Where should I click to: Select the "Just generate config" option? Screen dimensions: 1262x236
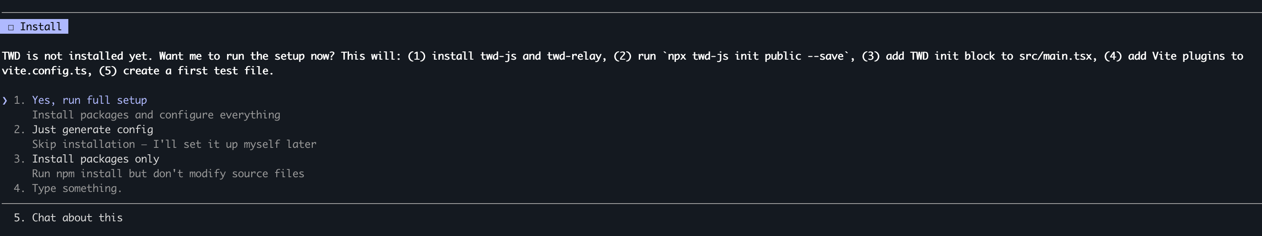click(x=92, y=130)
